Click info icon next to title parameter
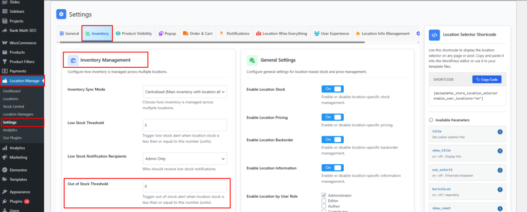This screenshot has height=212, width=527. pyautogui.click(x=500, y=132)
